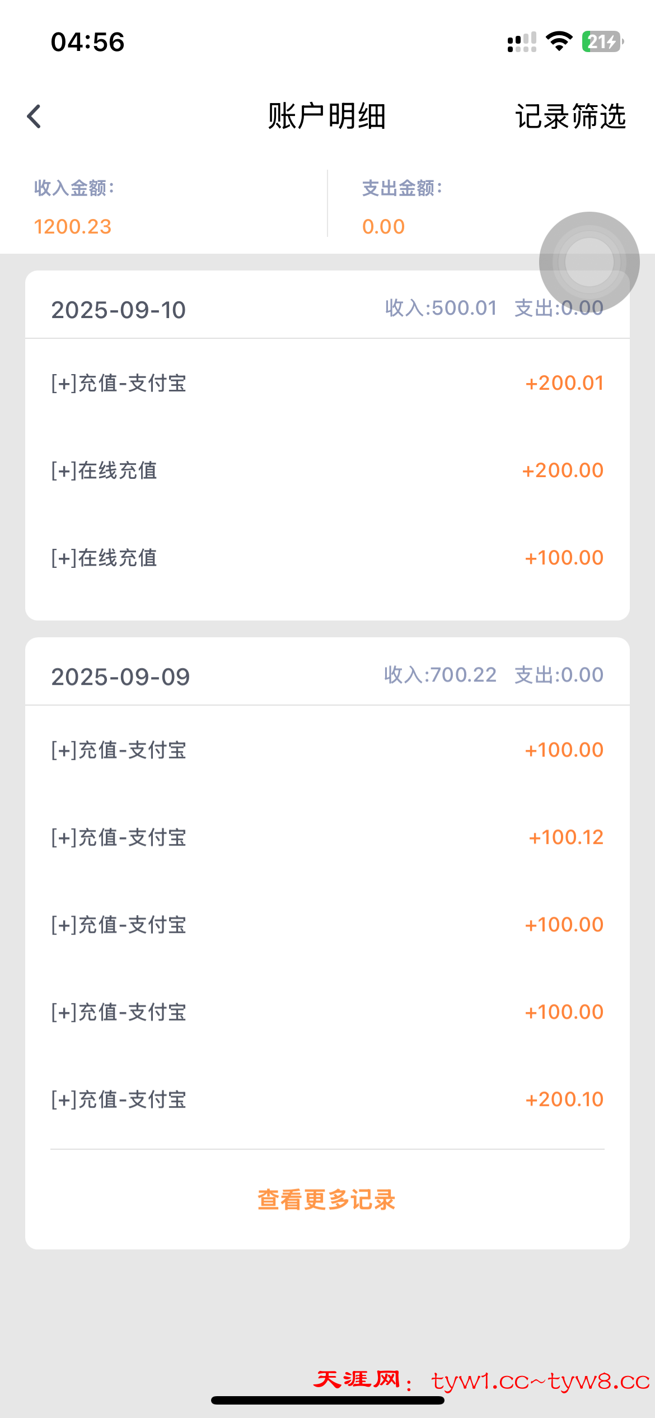Tap the 支出金额 0.00 total

pyautogui.click(x=383, y=226)
